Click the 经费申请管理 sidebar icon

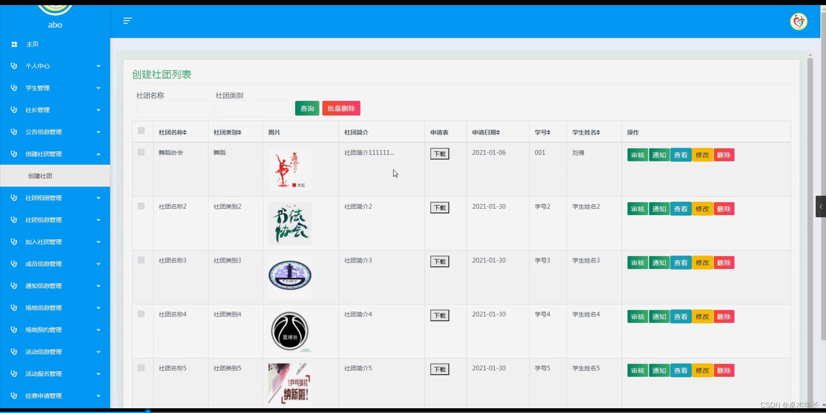click(13, 396)
